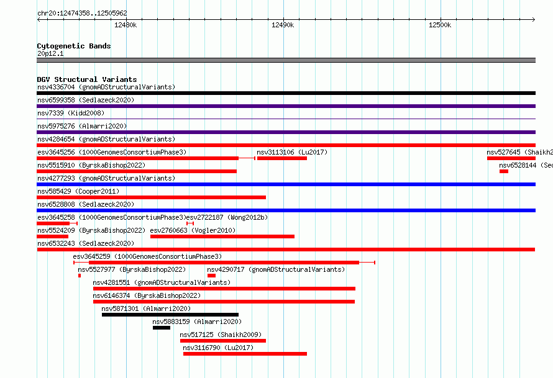Image resolution: width=553 pixels, height=378 pixels.
Task: Open nsv5883159 Almarri2020 label
Action: click(x=197, y=322)
